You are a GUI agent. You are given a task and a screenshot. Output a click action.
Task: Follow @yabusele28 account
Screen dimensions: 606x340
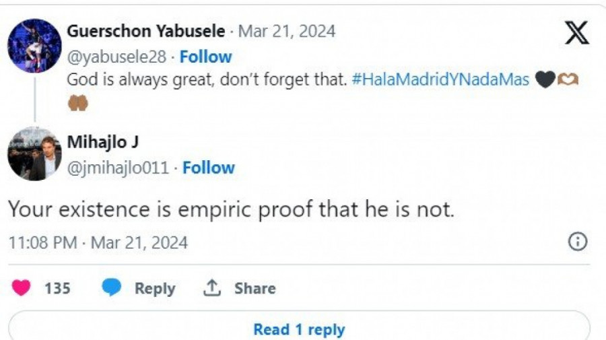(205, 57)
